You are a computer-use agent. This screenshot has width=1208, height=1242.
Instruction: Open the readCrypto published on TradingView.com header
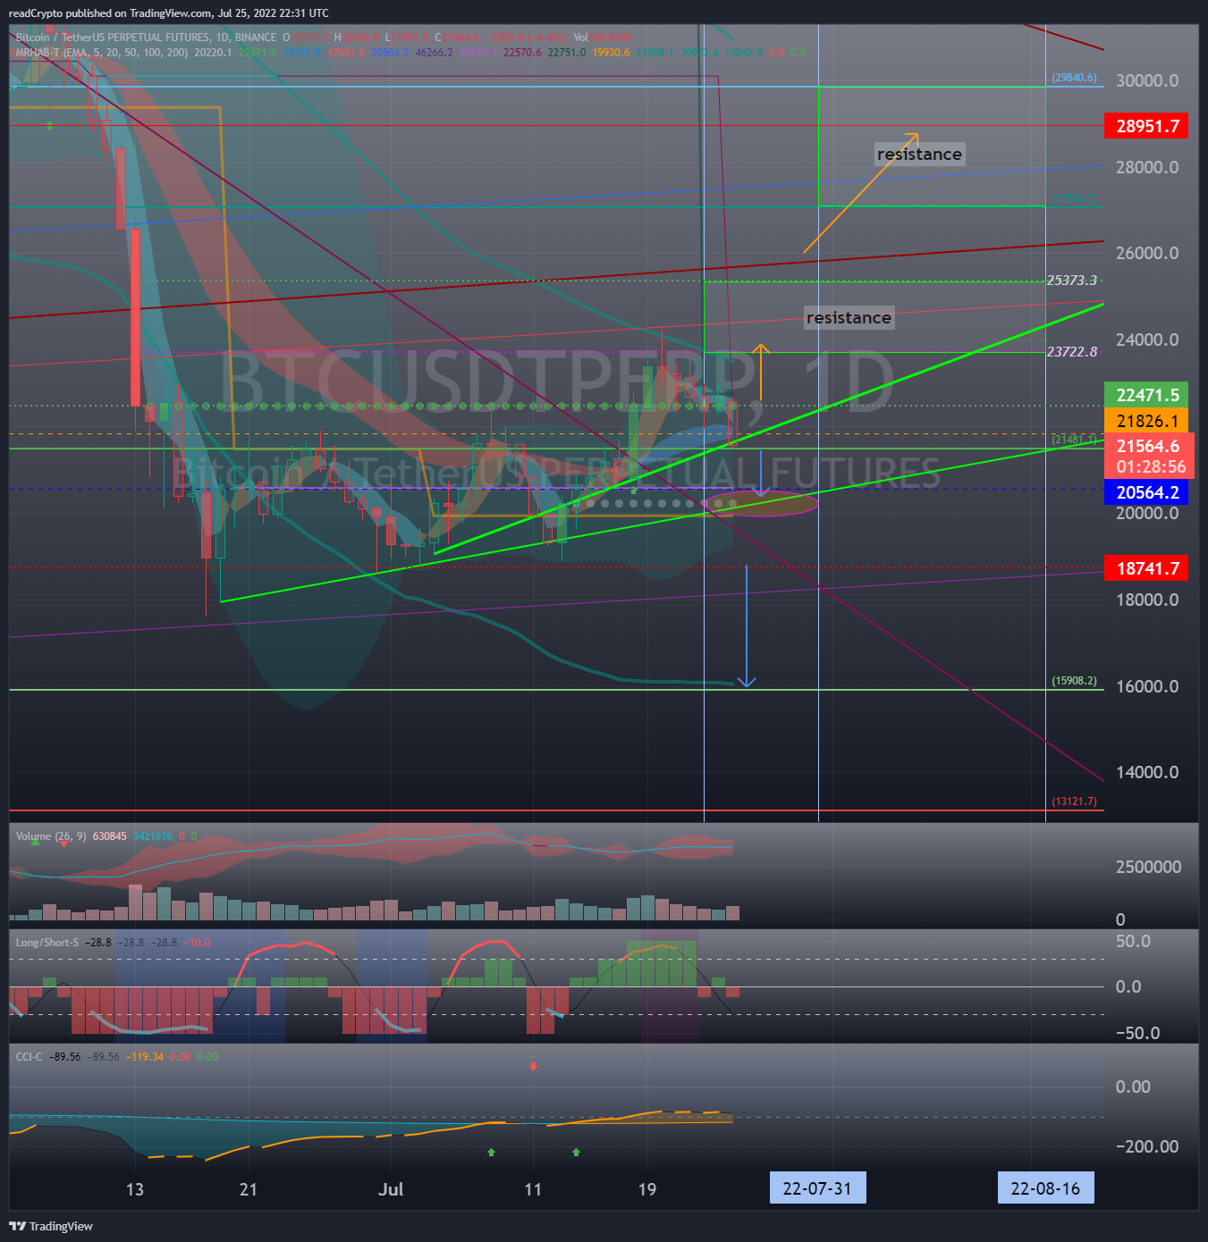(169, 13)
